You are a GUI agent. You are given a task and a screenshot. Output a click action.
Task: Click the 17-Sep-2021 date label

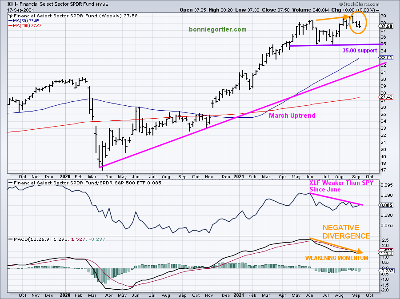[x=20, y=10]
